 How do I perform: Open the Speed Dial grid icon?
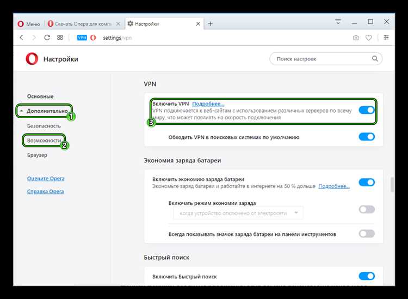pos(60,38)
